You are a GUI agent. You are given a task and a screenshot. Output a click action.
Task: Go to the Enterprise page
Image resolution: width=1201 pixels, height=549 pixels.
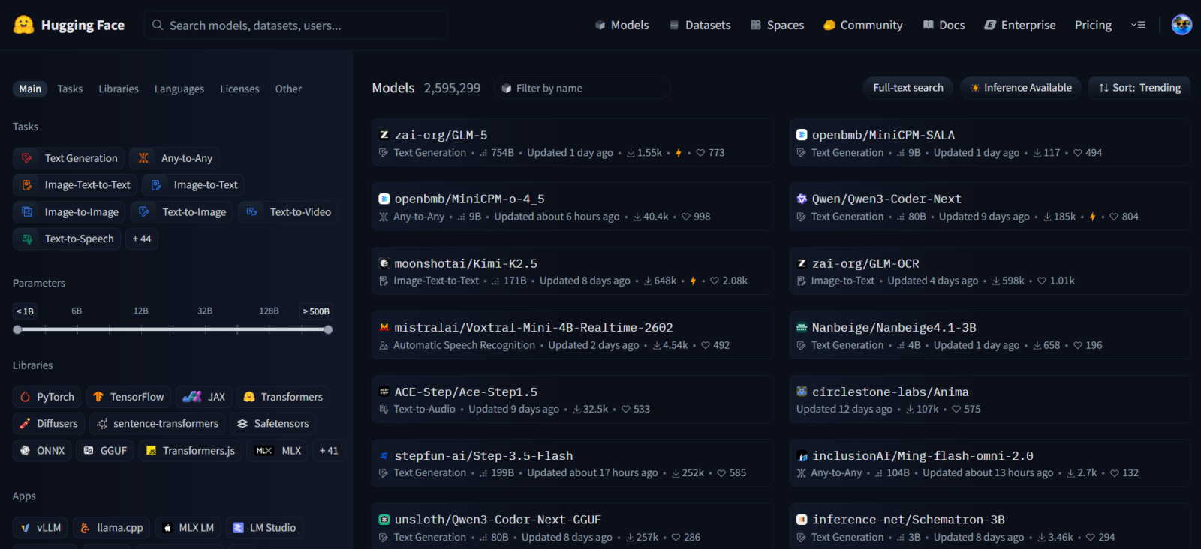pyautogui.click(x=1019, y=25)
